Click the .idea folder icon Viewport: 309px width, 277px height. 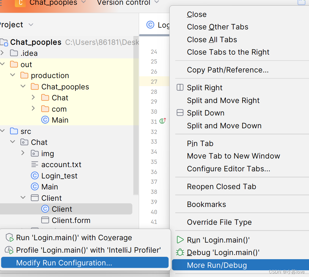14,53
